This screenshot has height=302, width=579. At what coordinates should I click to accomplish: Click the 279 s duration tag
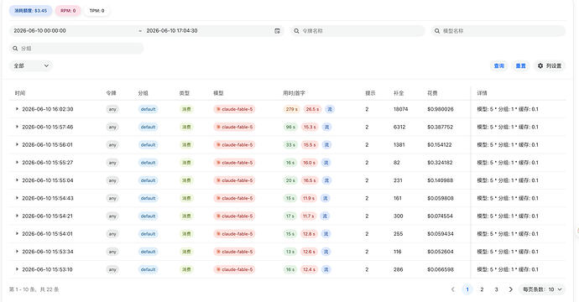coord(291,109)
